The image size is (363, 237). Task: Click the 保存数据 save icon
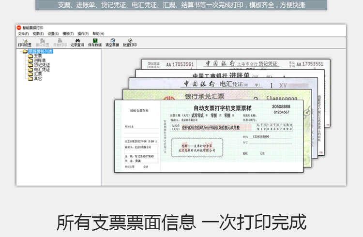(x=95, y=43)
